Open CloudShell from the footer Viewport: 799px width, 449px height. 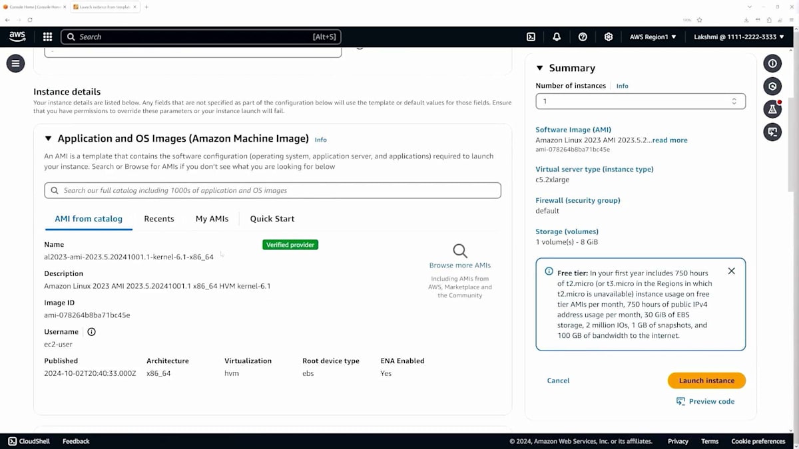click(30, 441)
